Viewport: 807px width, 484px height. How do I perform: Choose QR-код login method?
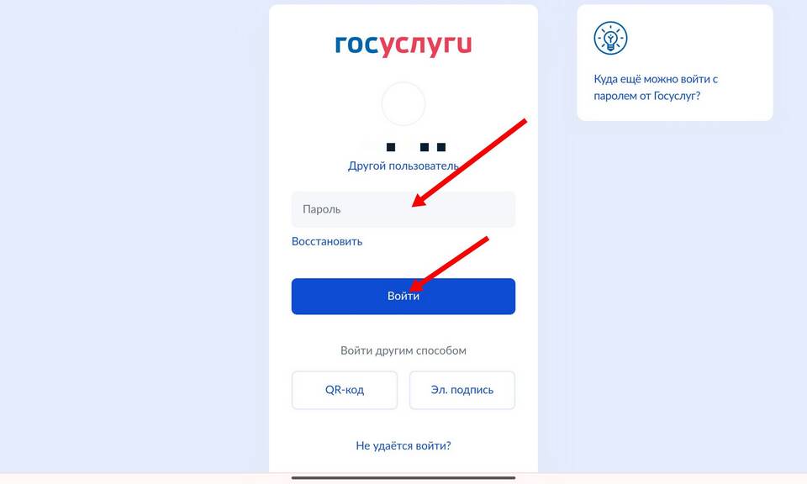[x=345, y=390]
